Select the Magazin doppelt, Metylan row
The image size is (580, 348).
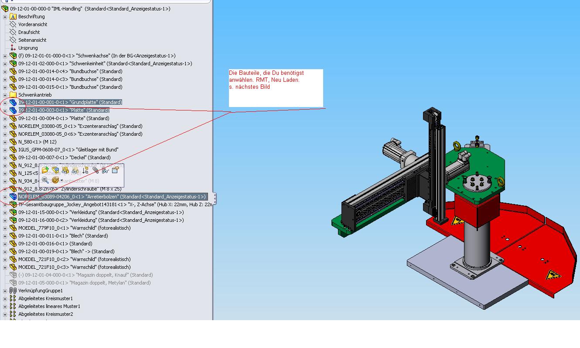click(x=84, y=283)
